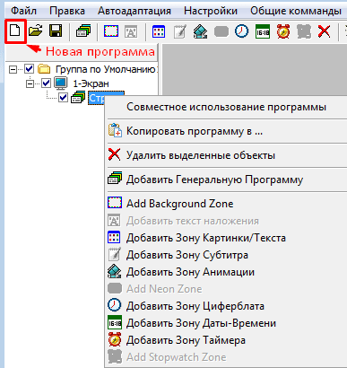The image size is (347, 368).
Task: Click the folder icon of default group
Action: pos(44,69)
